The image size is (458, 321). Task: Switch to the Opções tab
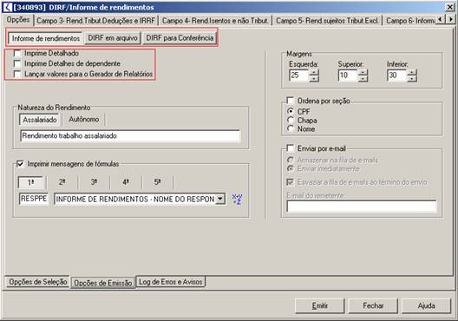pos(18,20)
